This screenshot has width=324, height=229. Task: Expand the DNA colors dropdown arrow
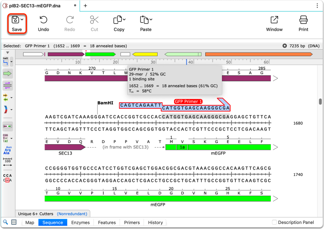coord(12,110)
